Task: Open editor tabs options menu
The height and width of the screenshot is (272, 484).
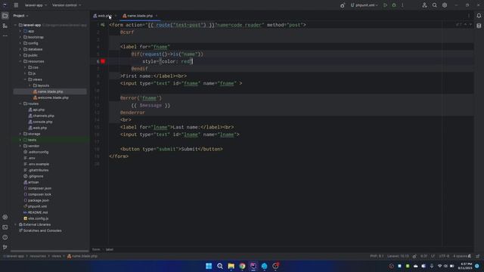Action: 469,16
